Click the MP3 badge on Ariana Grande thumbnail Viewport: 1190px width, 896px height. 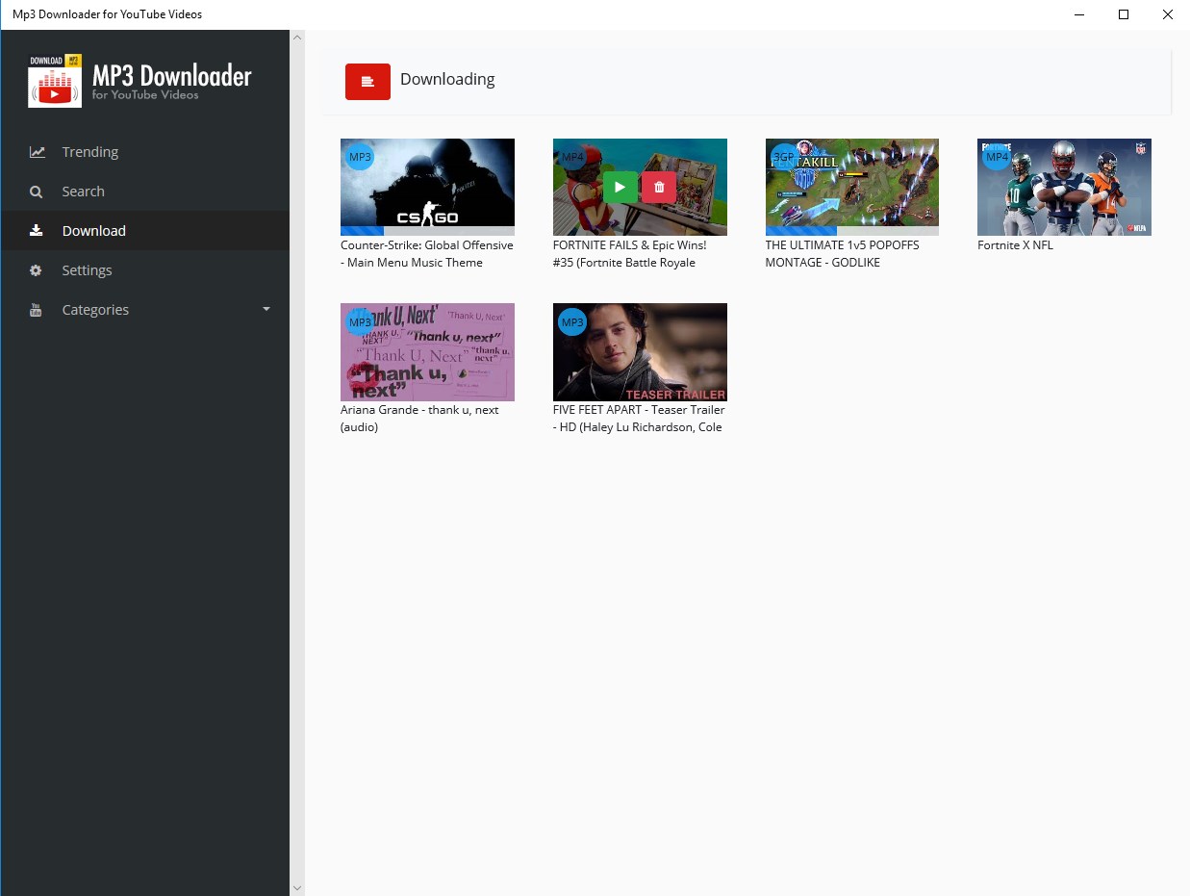point(360,321)
